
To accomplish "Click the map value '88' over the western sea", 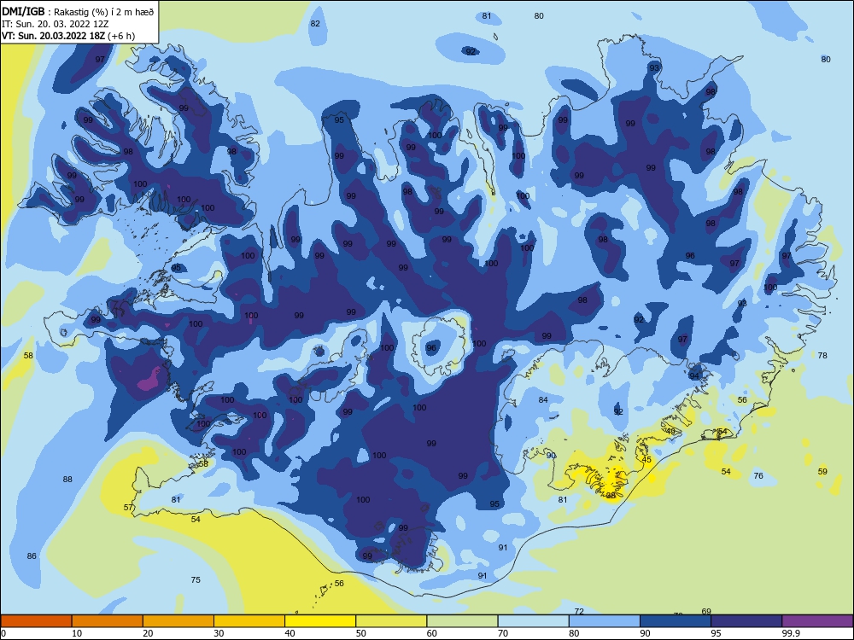I will coord(67,480).
